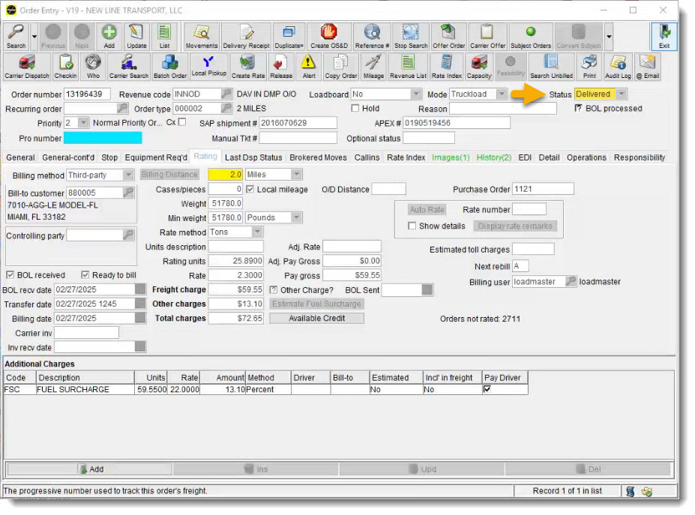Click the Capacity icon
Viewport: 695px width, 515px height.
pyautogui.click(x=478, y=67)
